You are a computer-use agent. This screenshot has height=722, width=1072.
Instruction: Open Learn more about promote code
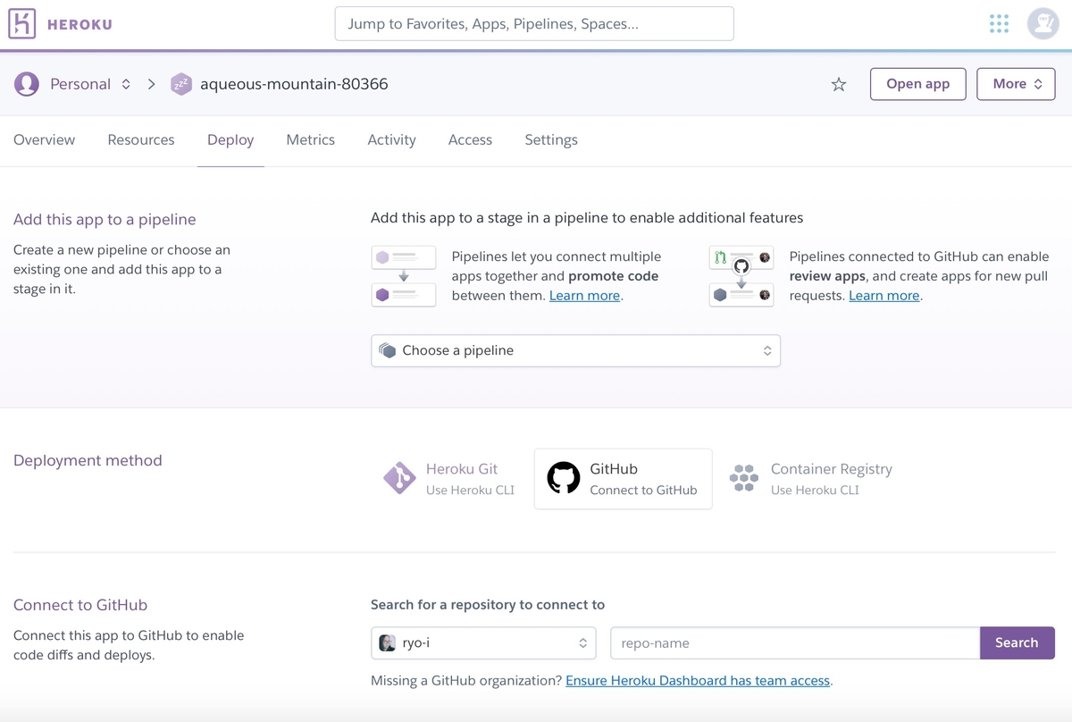584,296
